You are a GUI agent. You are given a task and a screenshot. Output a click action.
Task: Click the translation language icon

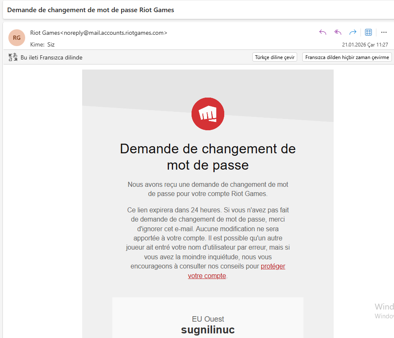coord(13,57)
